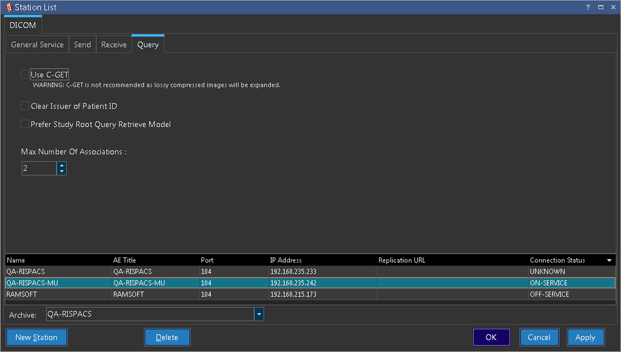Decrease Max Number Of Associations with down arrow
The width and height of the screenshot is (621, 352).
(61, 172)
